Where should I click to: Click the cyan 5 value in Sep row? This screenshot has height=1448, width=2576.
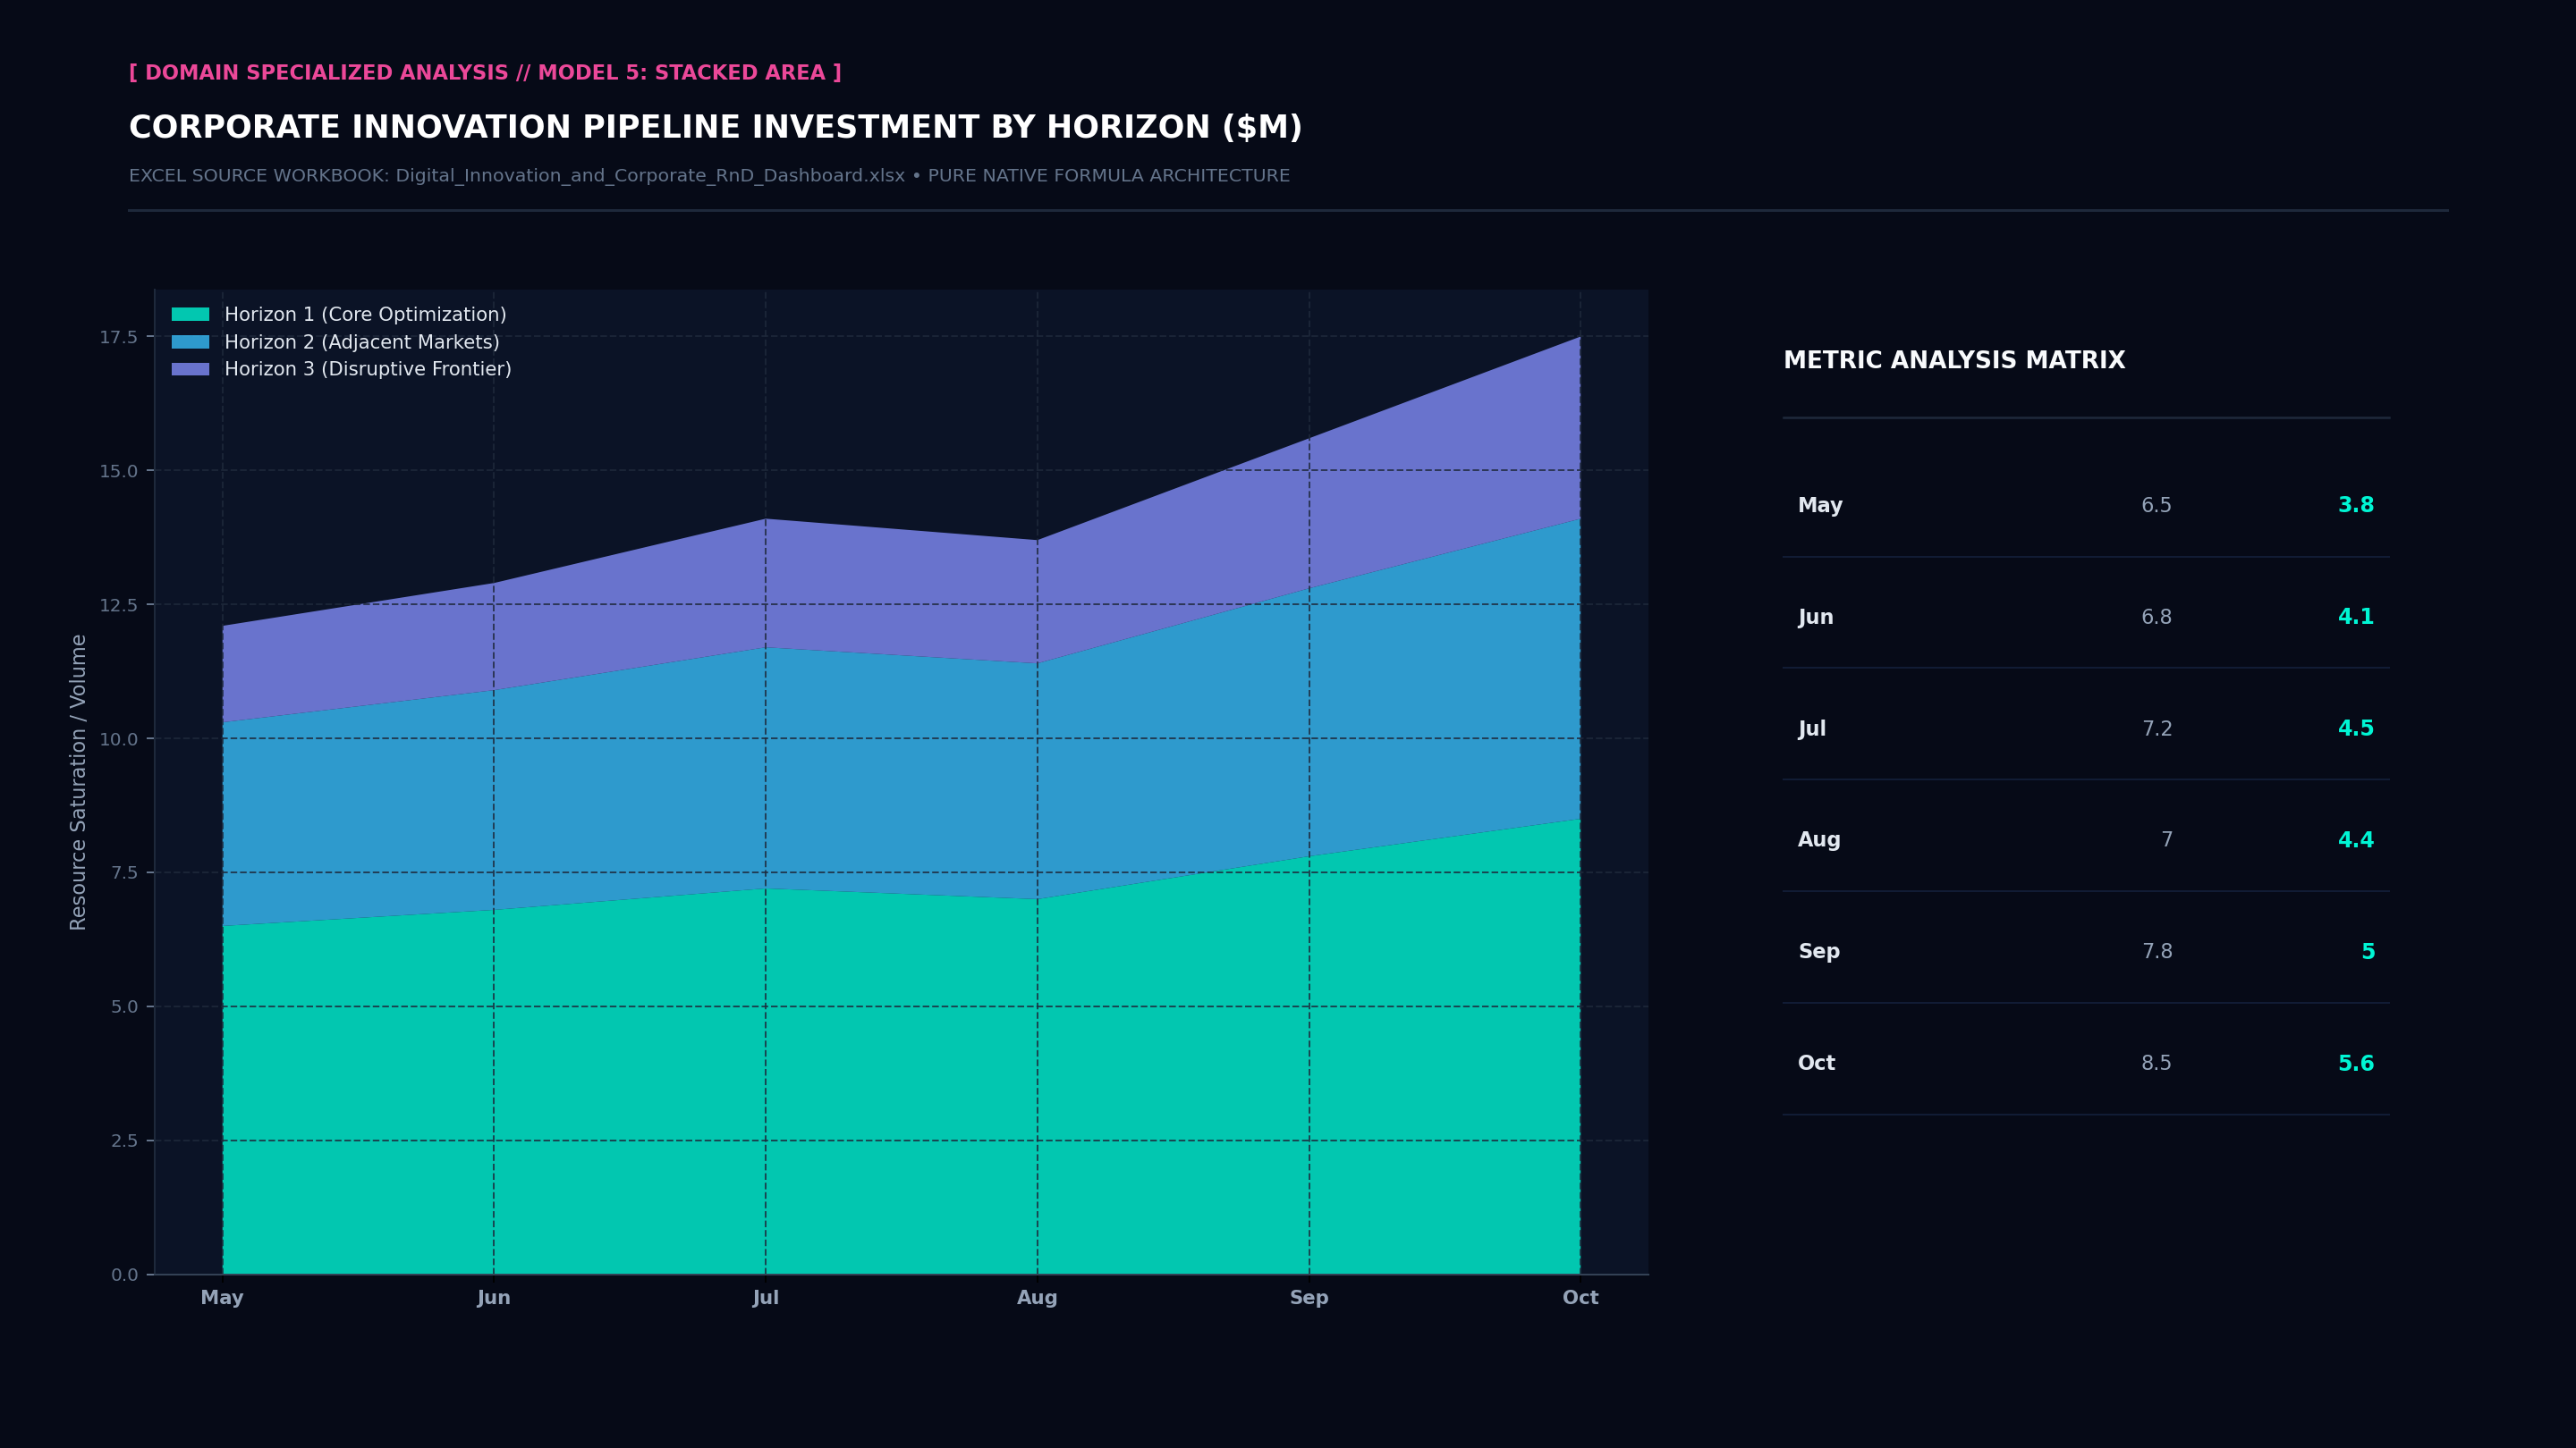click(x=2368, y=951)
